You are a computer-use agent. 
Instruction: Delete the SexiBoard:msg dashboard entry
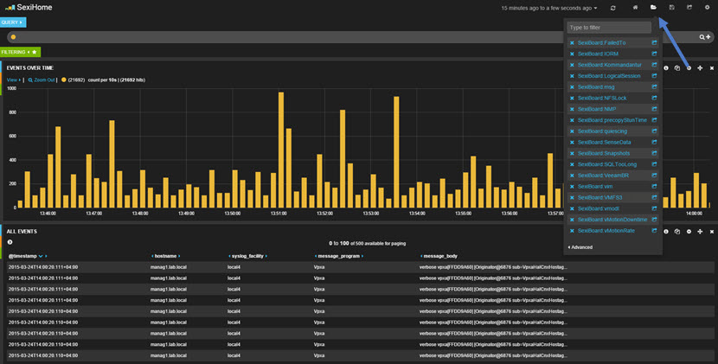(x=572, y=87)
